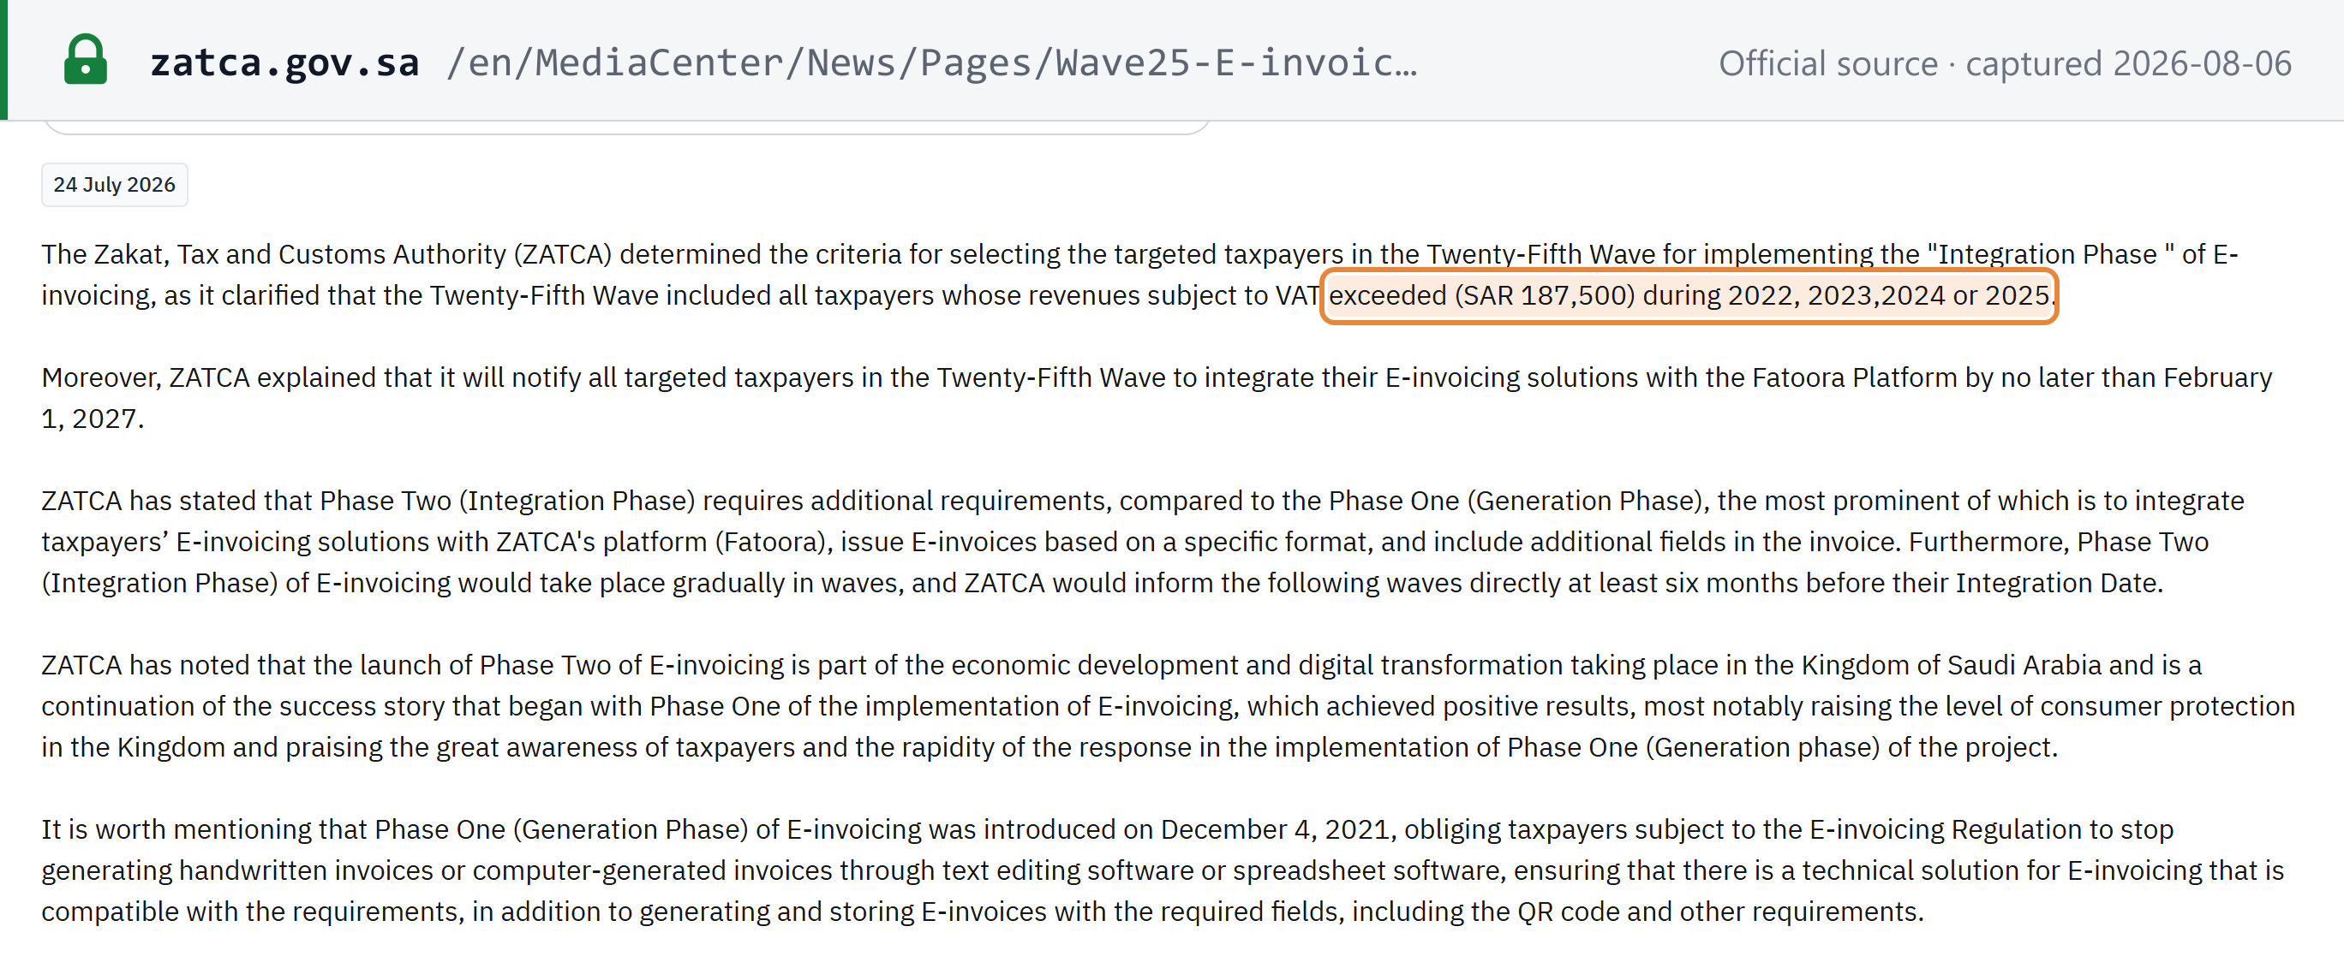The width and height of the screenshot is (2344, 974).
Task: Click the green padlock secure-site icon
Action: [86, 60]
